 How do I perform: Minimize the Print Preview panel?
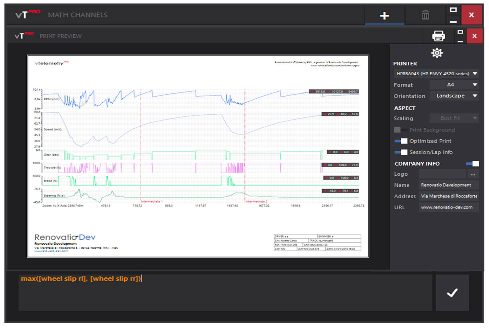coord(460,41)
